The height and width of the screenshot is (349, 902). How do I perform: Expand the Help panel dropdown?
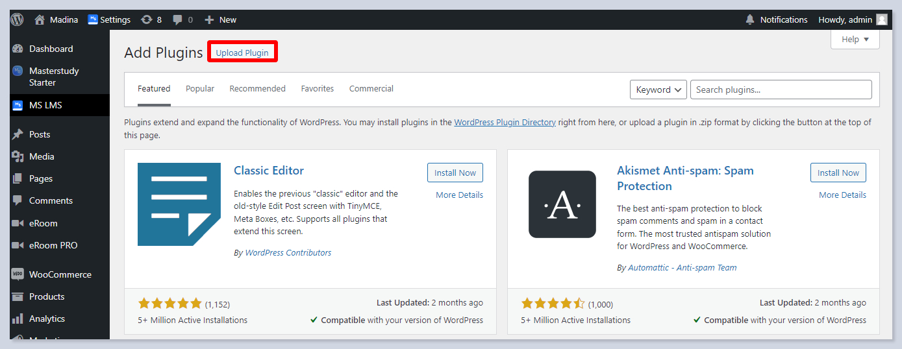[x=855, y=40]
